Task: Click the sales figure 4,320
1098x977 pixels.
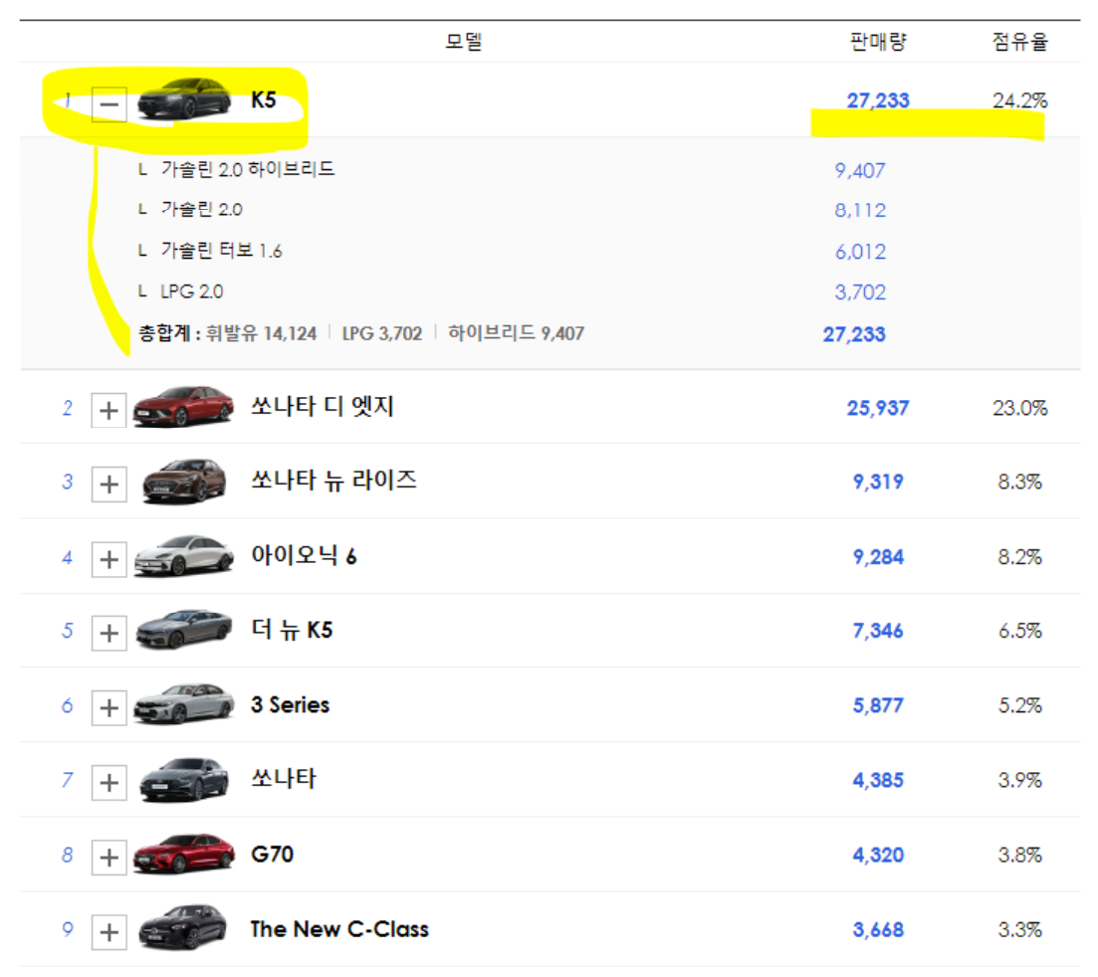Action: (878, 856)
